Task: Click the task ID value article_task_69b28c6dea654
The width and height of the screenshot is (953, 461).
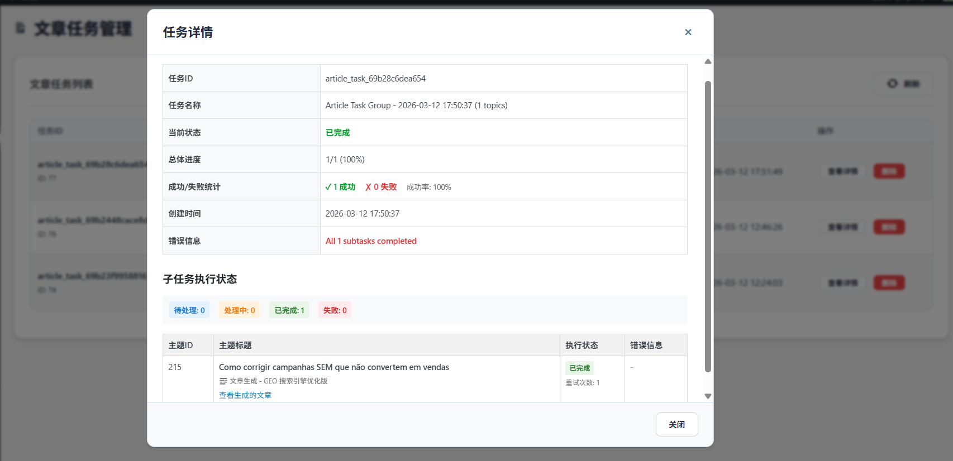Action: (x=375, y=79)
